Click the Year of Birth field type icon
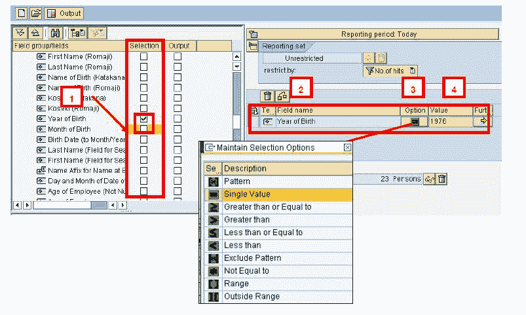 click(x=268, y=121)
